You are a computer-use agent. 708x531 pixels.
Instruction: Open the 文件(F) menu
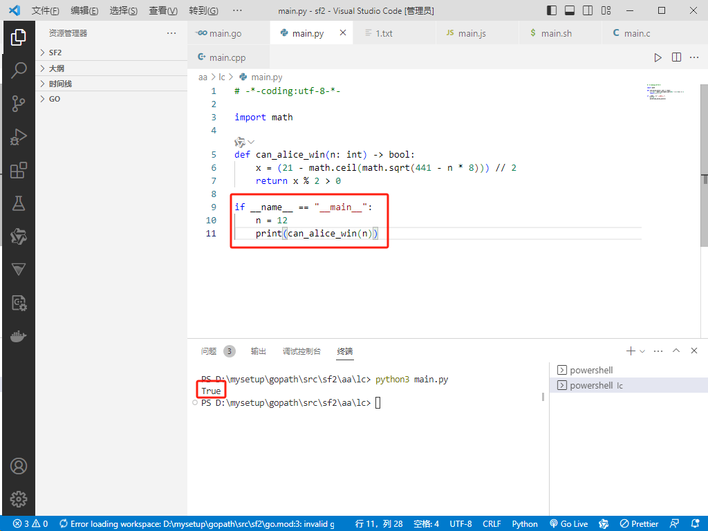(x=45, y=10)
